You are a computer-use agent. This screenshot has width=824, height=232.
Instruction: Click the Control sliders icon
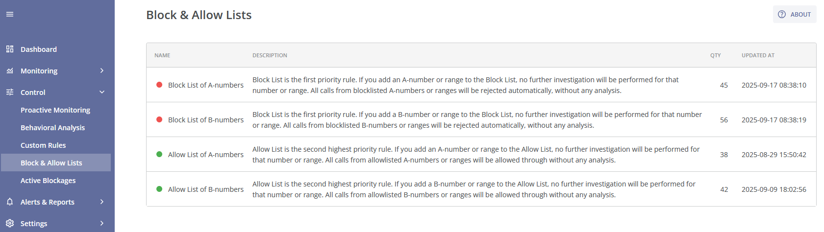coord(10,92)
